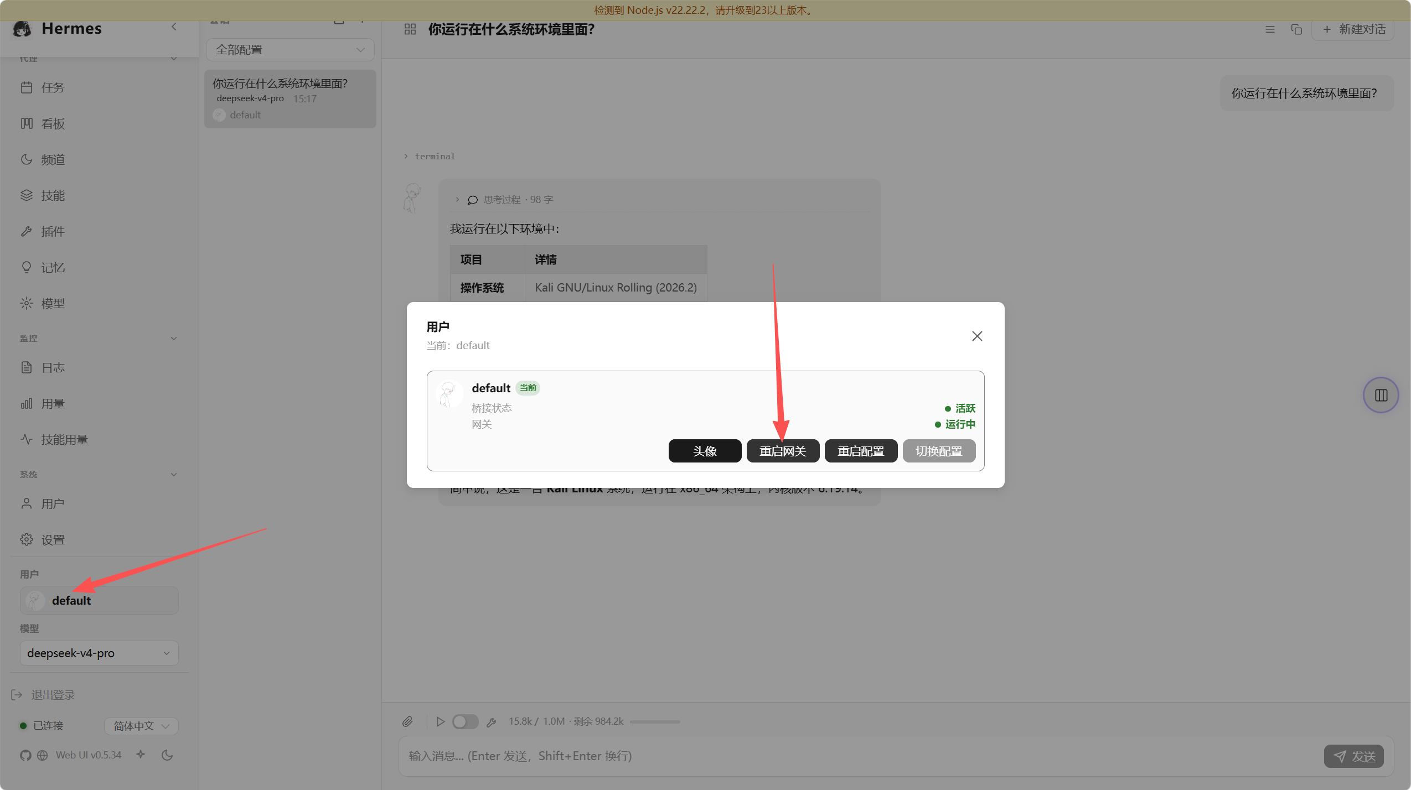The image size is (1411, 790).
Task: Open the 任务 tasks page
Action: (x=99, y=87)
